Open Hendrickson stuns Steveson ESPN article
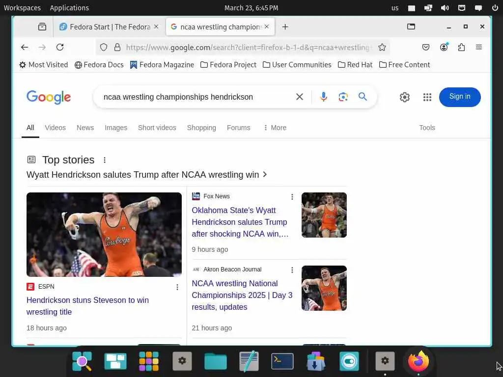Image resolution: width=503 pixels, height=377 pixels. (87, 306)
